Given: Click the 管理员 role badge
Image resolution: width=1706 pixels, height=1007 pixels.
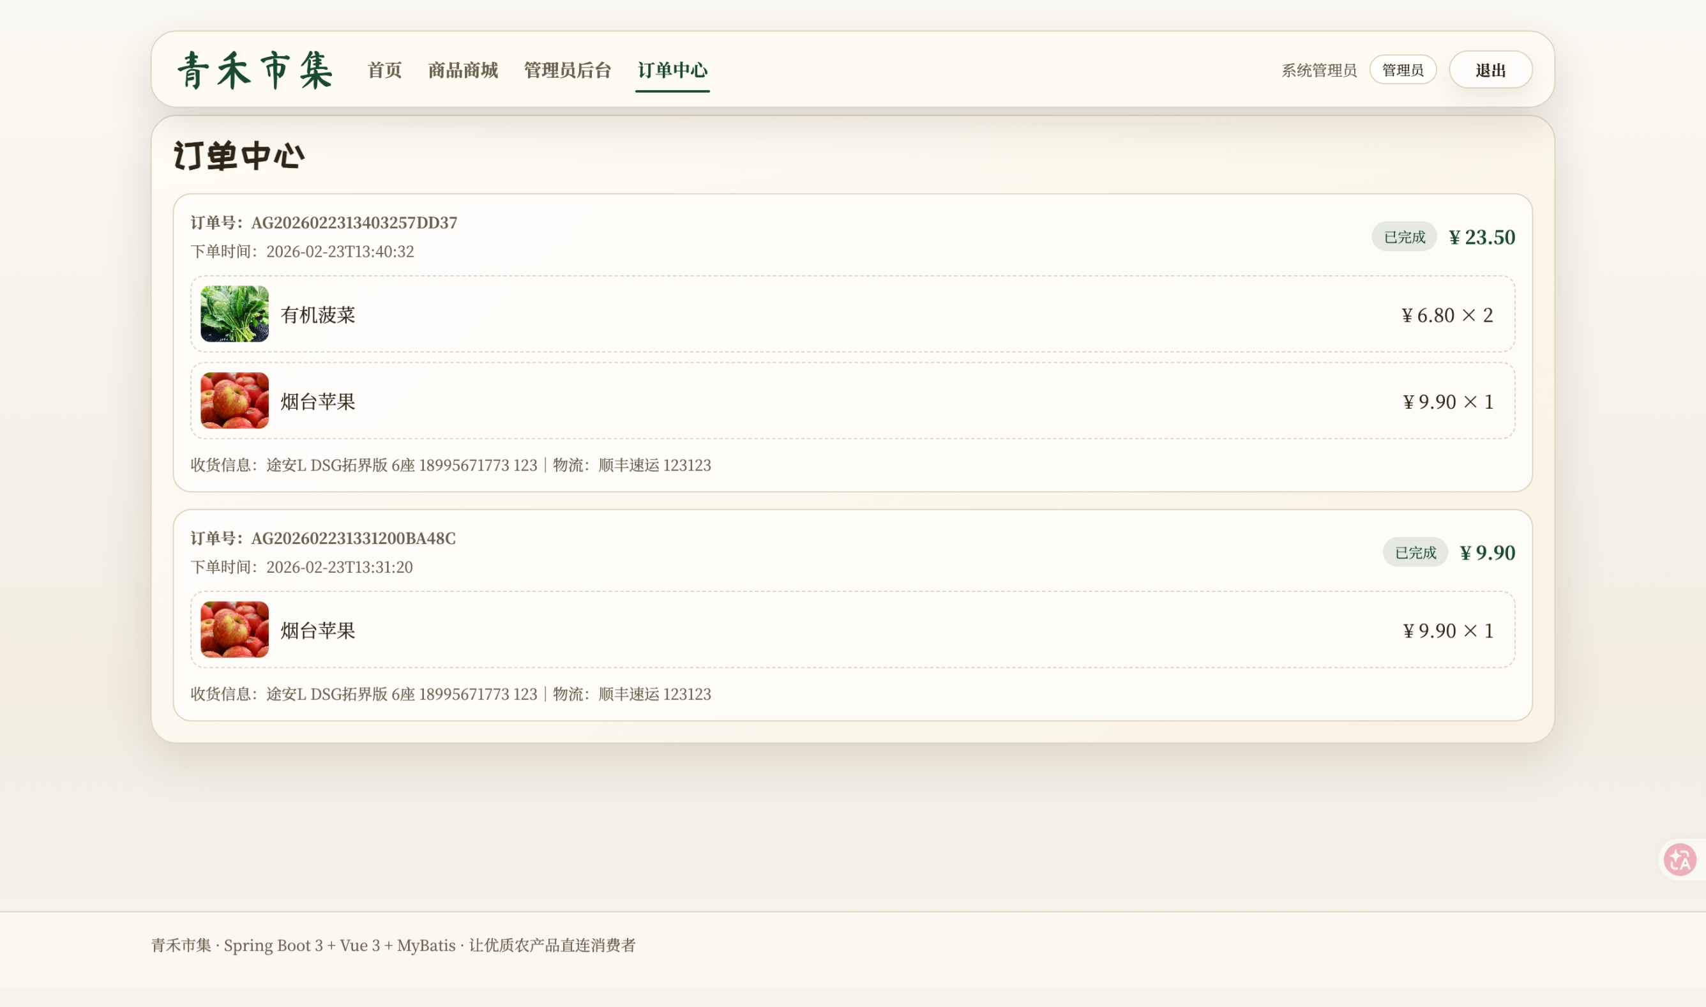Looking at the screenshot, I should 1402,70.
